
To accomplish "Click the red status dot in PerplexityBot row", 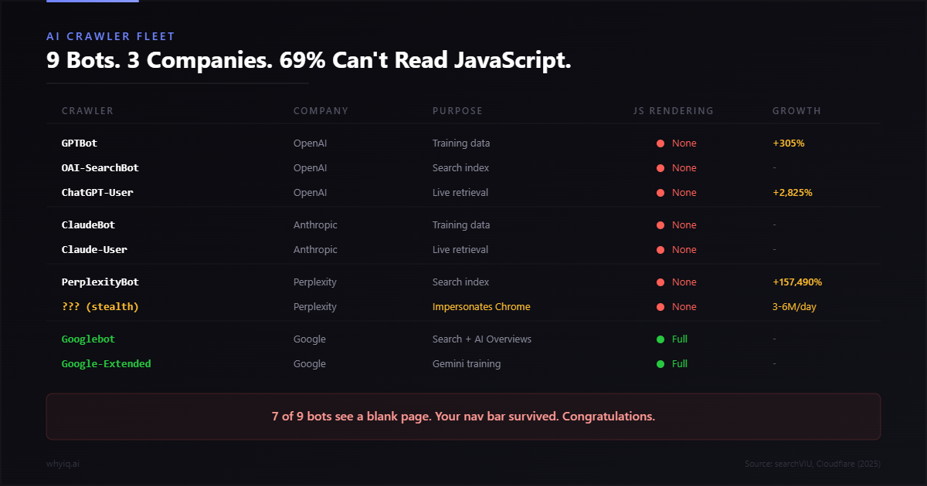I will [660, 282].
